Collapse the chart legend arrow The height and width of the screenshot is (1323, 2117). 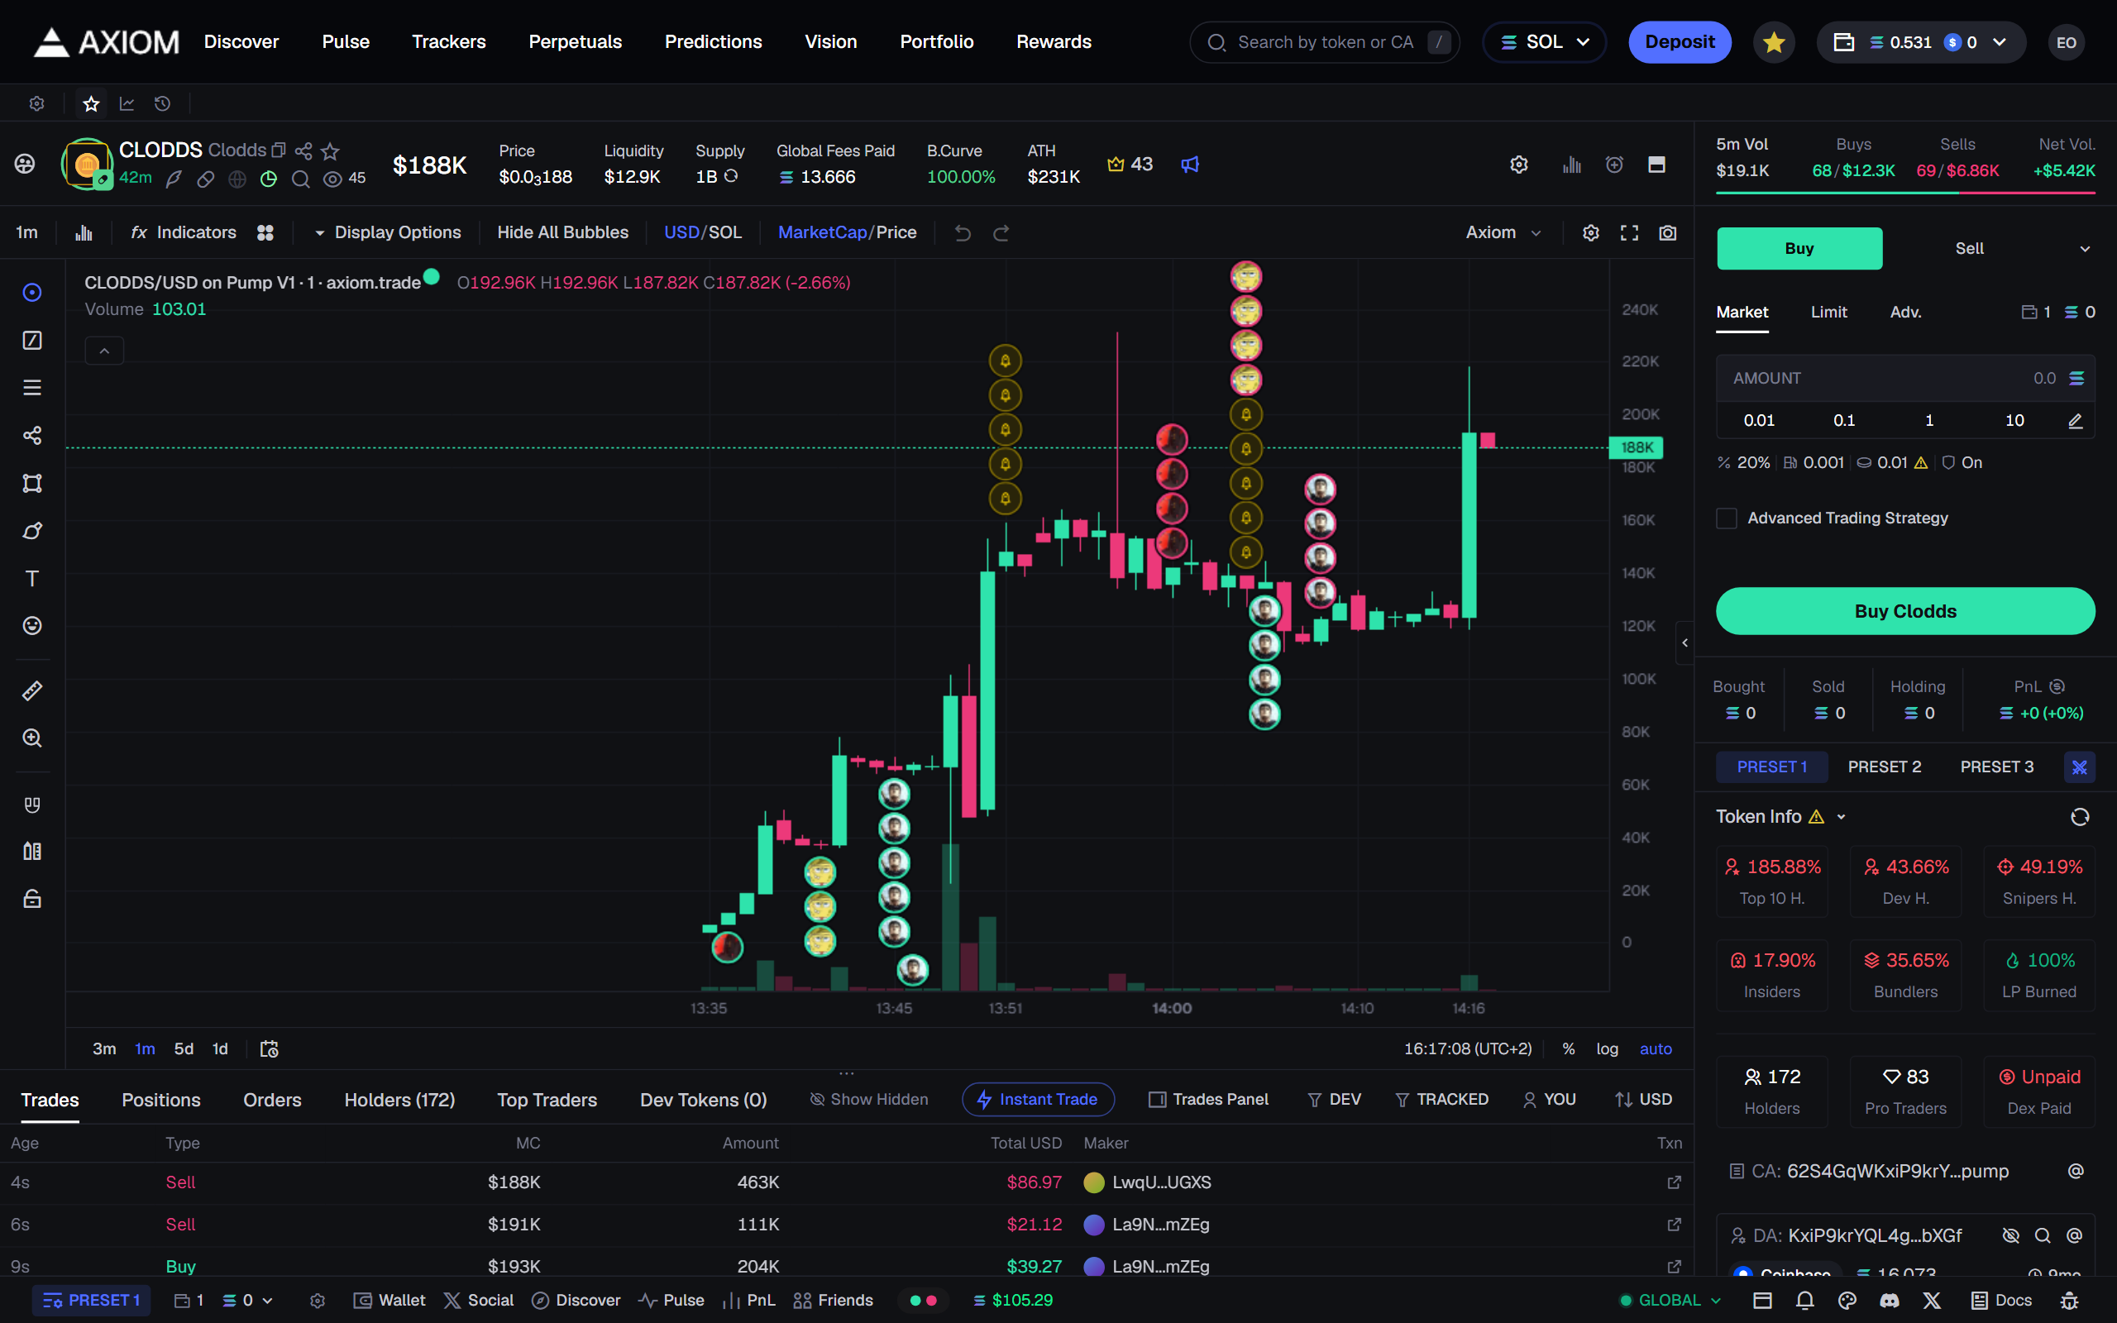coord(104,351)
